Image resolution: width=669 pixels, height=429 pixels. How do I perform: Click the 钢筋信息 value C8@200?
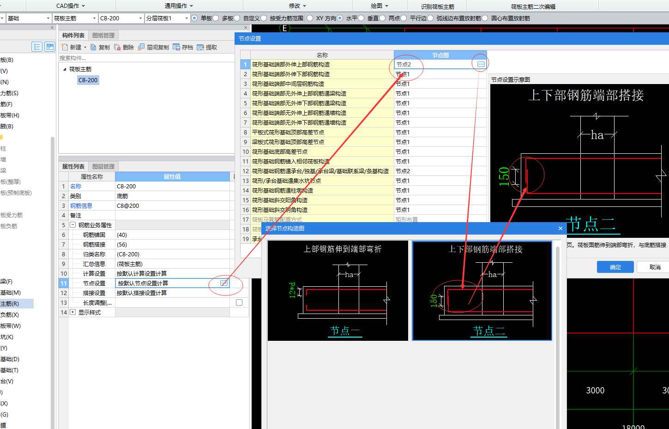pyautogui.click(x=172, y=205)
